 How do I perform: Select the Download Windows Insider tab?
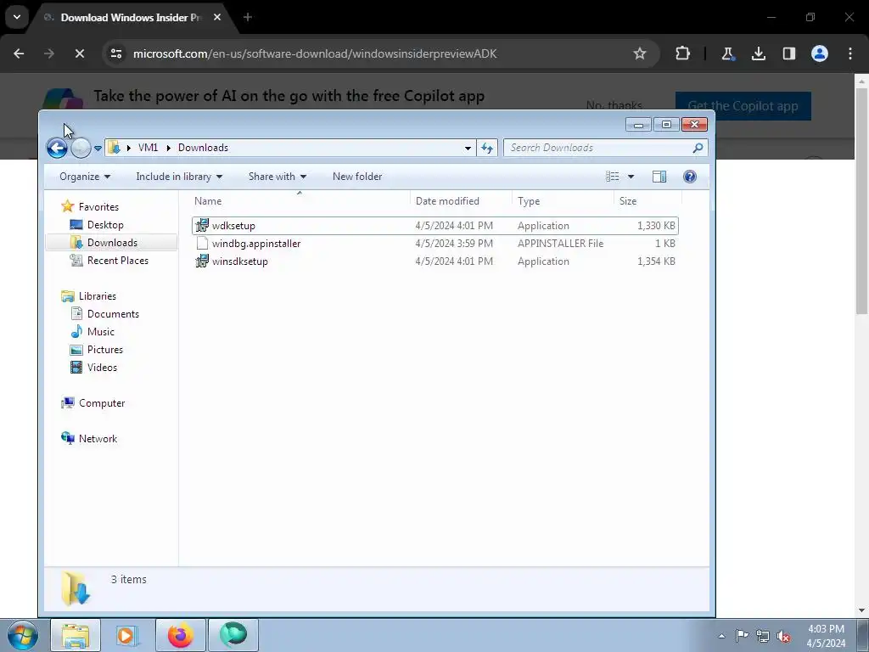click(132, 17)
